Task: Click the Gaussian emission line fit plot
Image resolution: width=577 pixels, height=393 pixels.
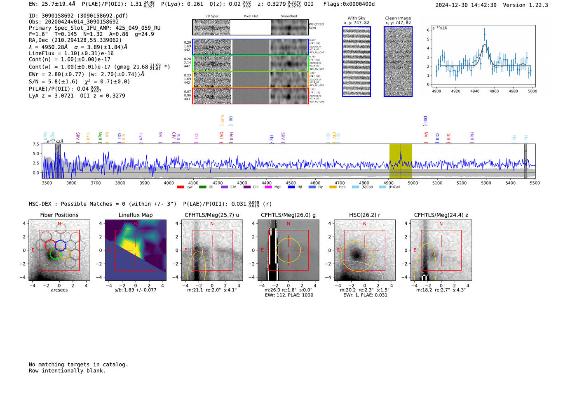Action: (x=483, y=56)
